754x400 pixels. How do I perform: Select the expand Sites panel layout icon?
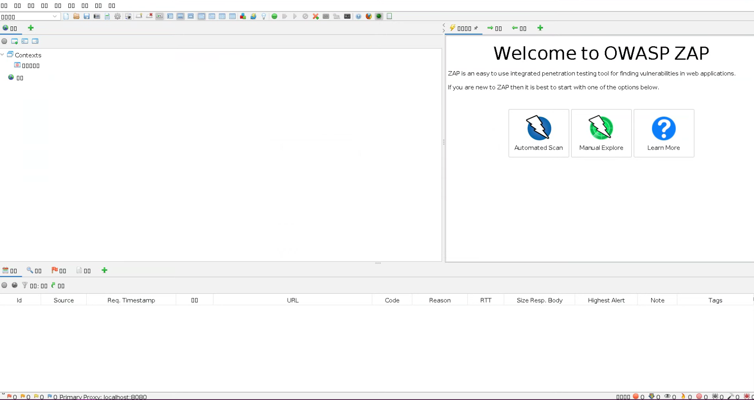(x=170, y=17)
